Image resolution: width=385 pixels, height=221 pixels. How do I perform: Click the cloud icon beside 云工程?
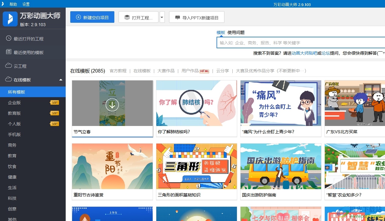pos(9,66)
